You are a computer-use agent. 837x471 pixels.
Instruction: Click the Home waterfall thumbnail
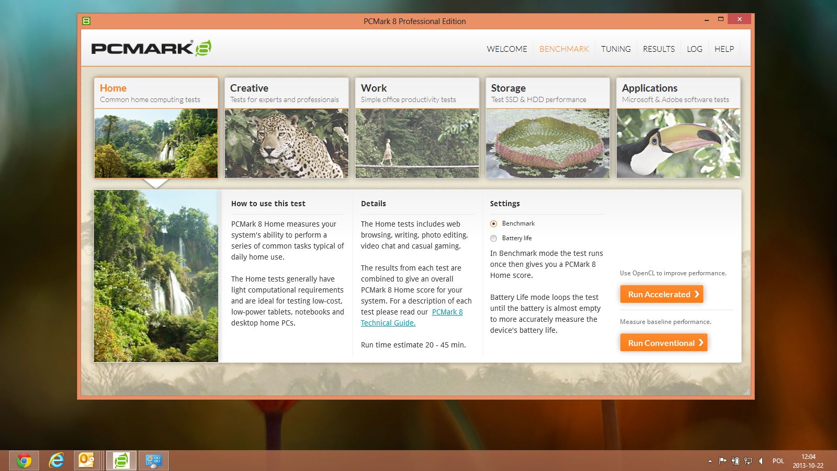click(x=156, y=143)
